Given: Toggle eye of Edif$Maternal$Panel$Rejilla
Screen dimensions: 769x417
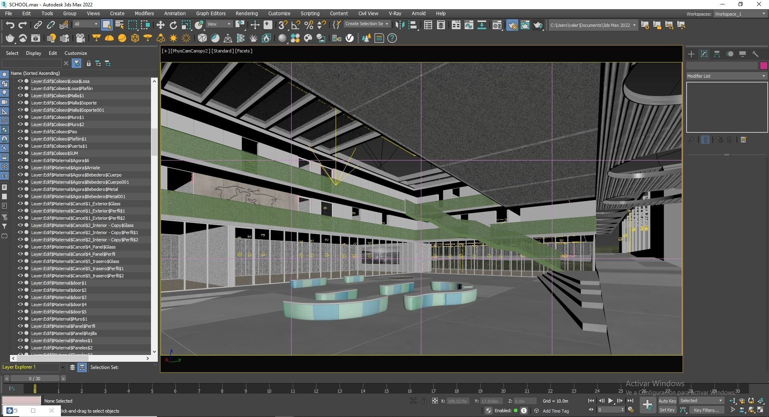Looking at the screenshot, I should (20, 333).
